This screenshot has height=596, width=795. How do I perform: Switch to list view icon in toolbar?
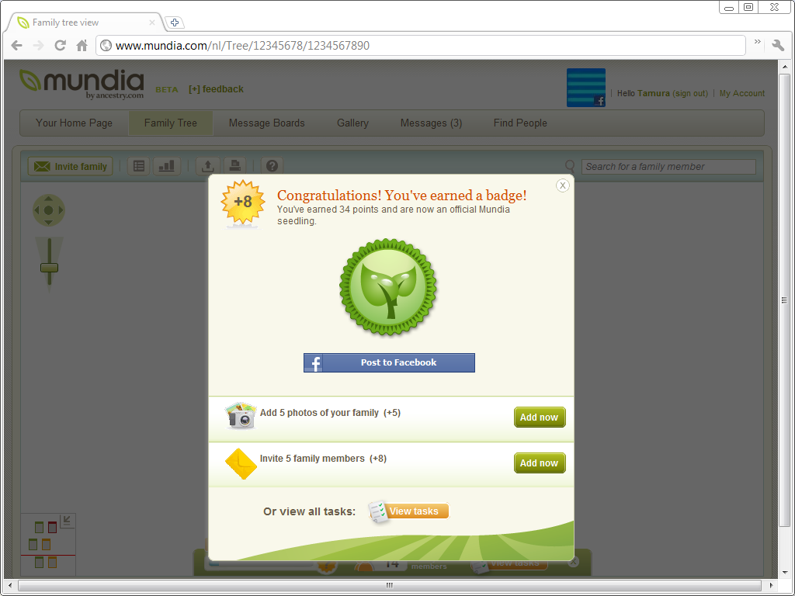pyautogui.click(x=138, y=166)
